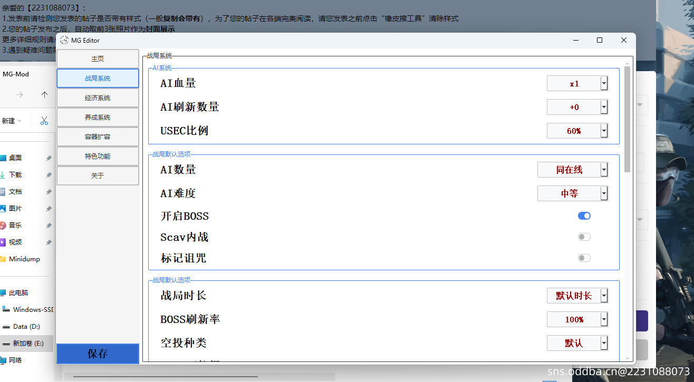Image resolution: width=694 pixels, height=382 pixels.
Task: Click the pin icon next to 视频
Action: point(49,242)
